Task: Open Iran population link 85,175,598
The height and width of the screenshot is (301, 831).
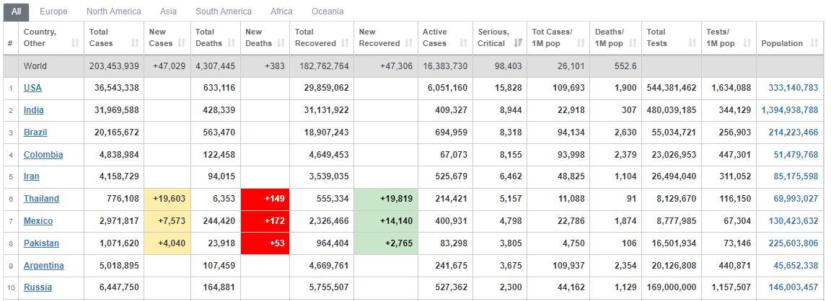Action: 796,176
